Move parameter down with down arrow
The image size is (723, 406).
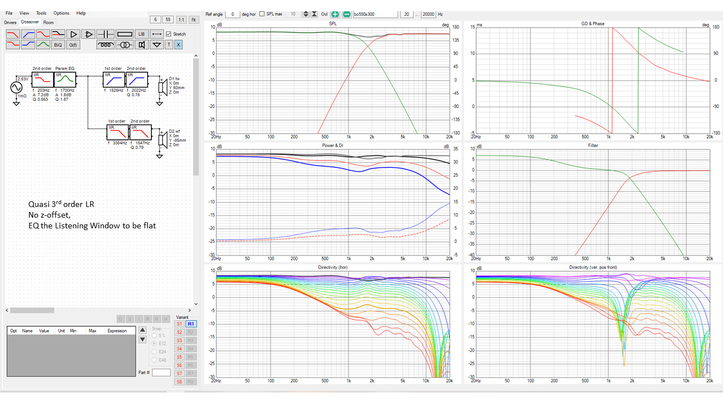point(142,339)
